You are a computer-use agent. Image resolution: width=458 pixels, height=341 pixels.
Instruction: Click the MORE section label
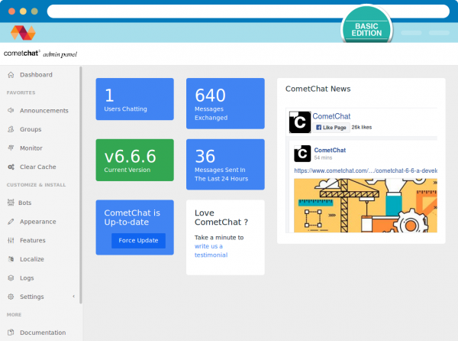(14, 315)
